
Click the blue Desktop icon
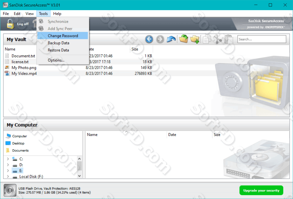coord(8,143)
